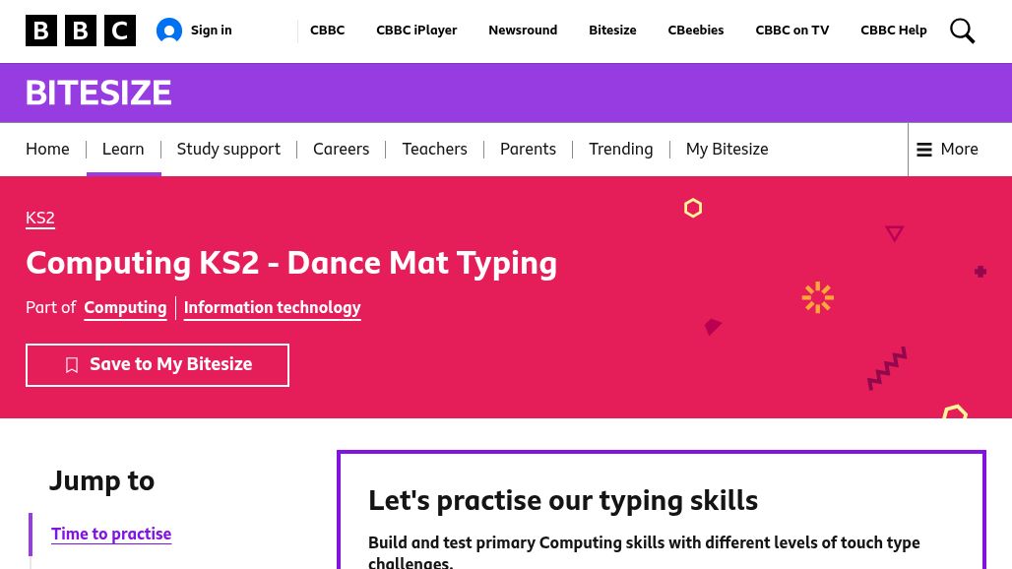Open the Computing subject link
1012x569 pixels.
tap(125, 308)
